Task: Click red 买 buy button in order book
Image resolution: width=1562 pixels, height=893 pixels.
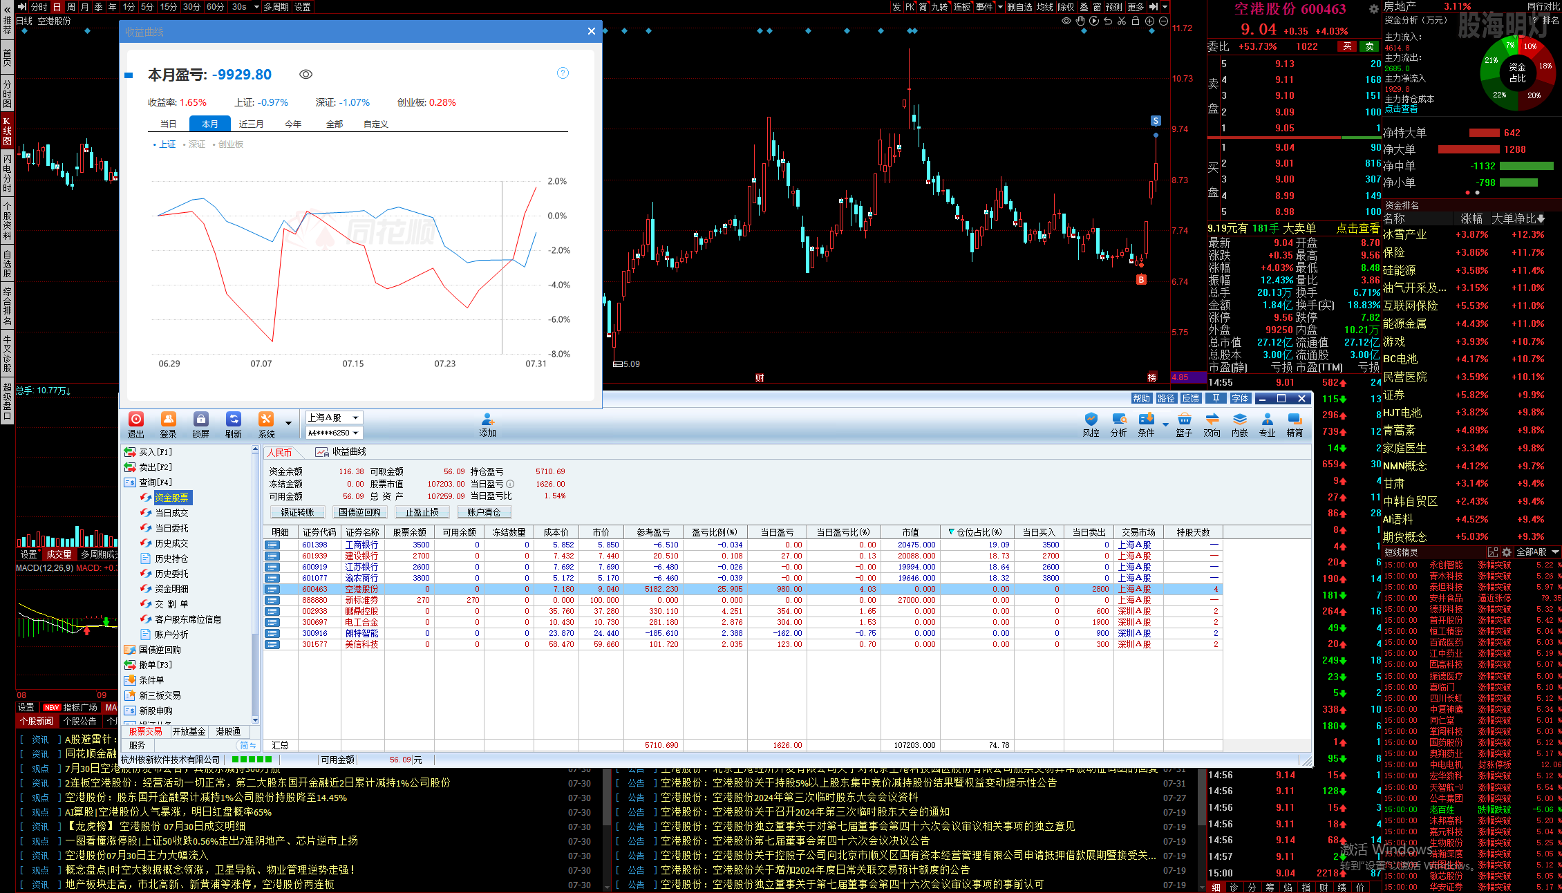Action: [1347, 46]
